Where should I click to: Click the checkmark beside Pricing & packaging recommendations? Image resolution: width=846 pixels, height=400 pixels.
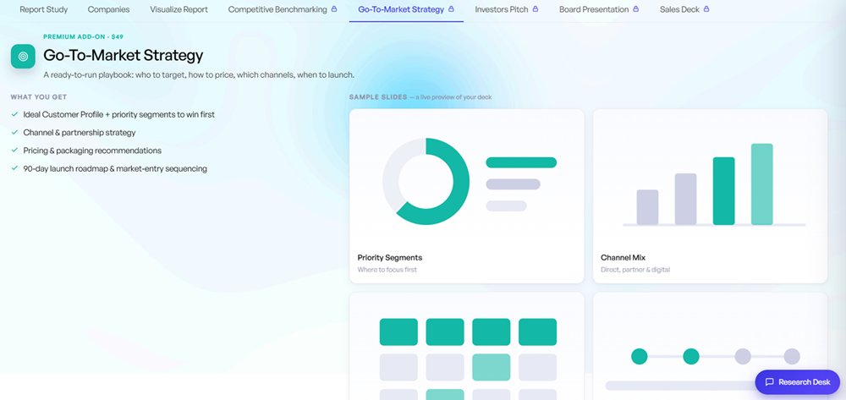click(14, 151)
